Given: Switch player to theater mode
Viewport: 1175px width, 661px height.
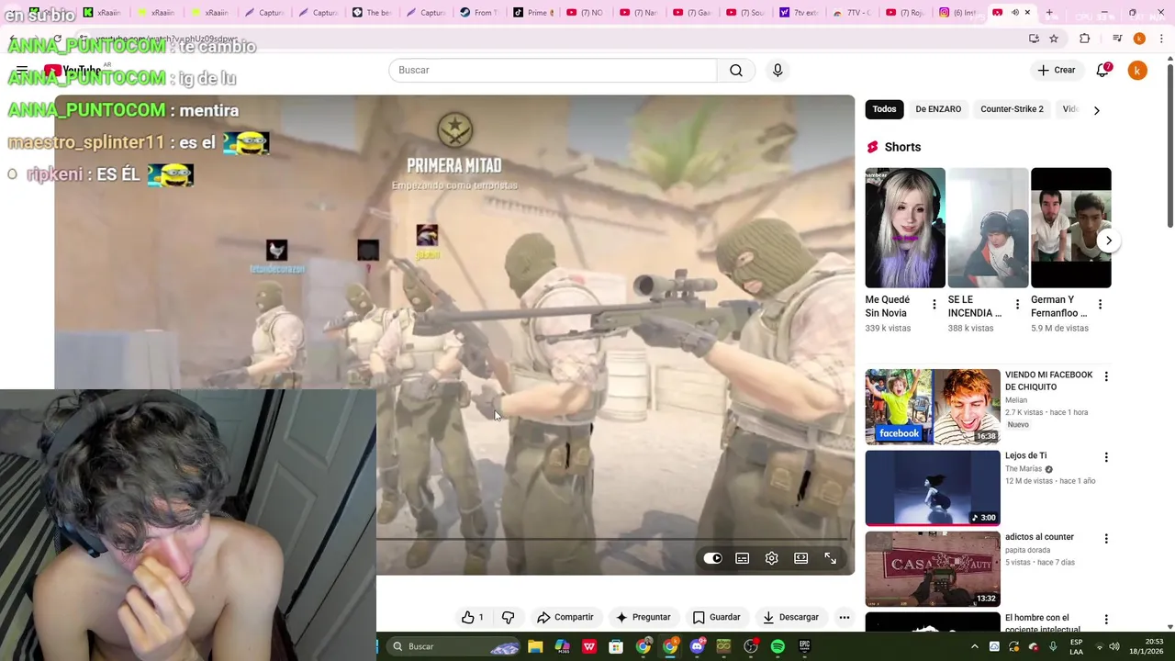Looking at the screenshot, I should (800, 558).
